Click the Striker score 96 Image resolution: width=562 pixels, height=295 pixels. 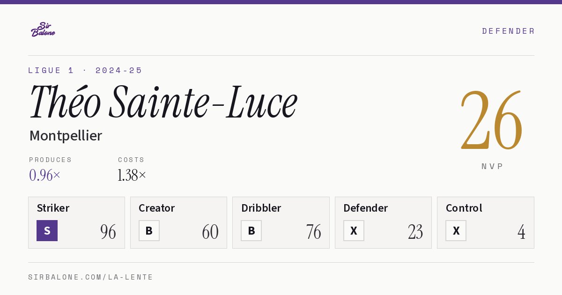click(x=108, y=232)
